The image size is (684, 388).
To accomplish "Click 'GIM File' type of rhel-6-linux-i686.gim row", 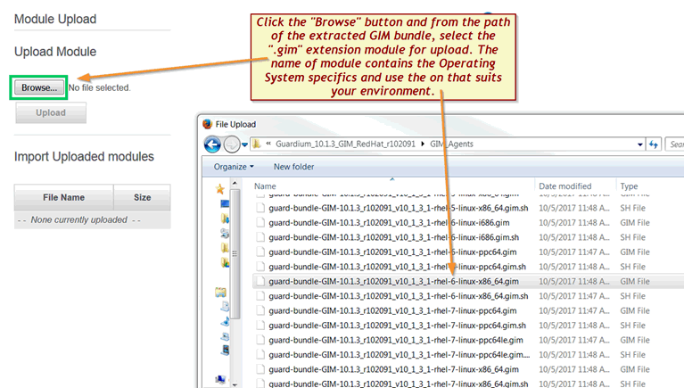I will click(635, 223).
